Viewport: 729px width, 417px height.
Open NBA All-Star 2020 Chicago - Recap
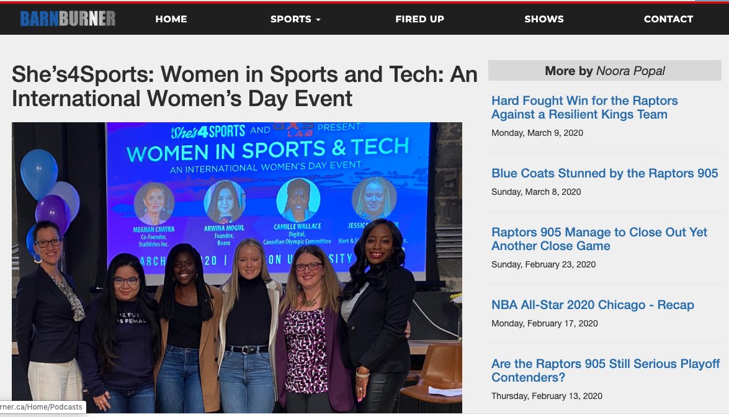(x=593, y=305)
